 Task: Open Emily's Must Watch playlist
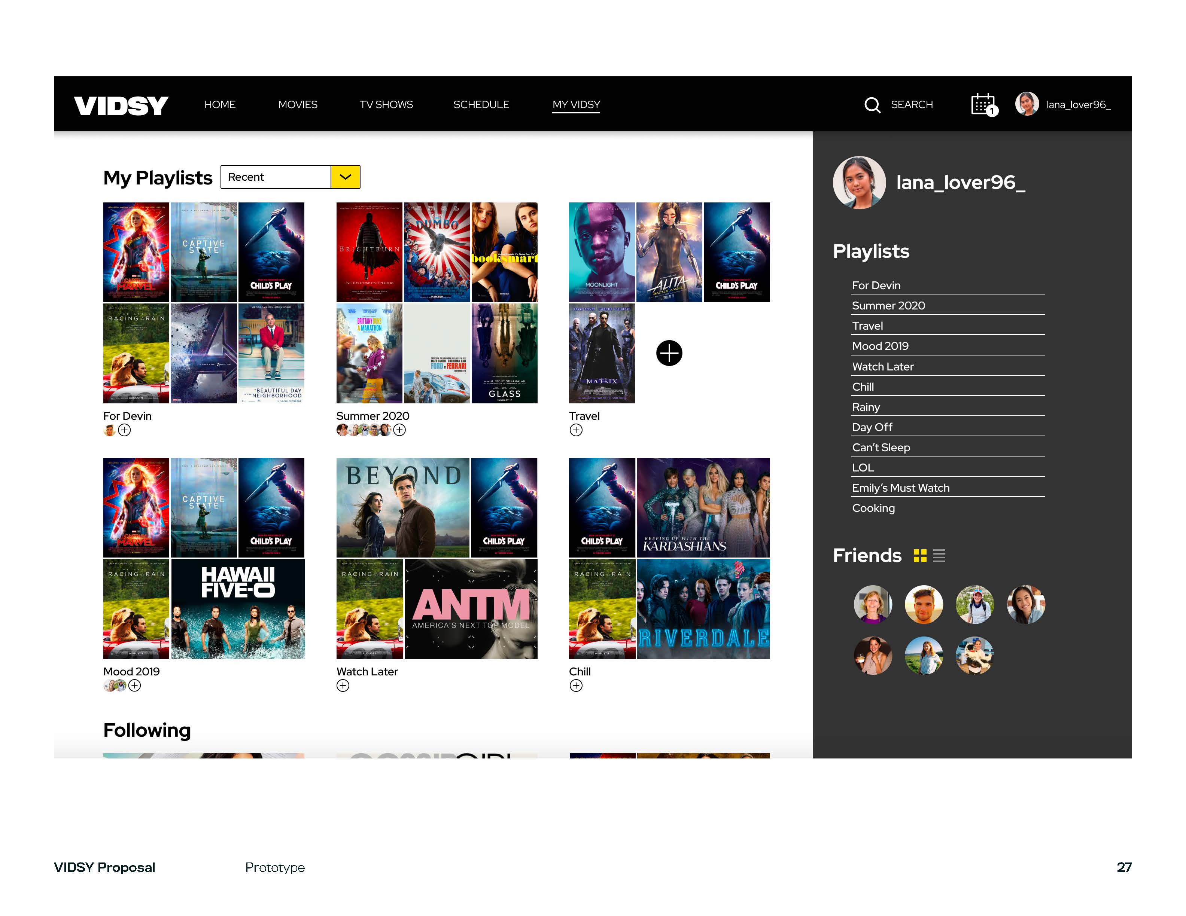948,488
